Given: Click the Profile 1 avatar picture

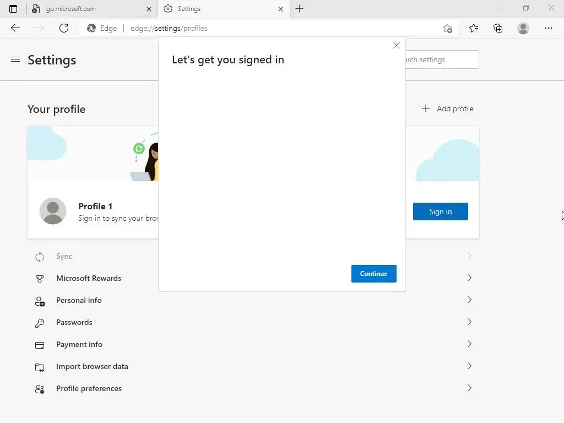Looking at the screenshot, I should [x=53, y=211].
